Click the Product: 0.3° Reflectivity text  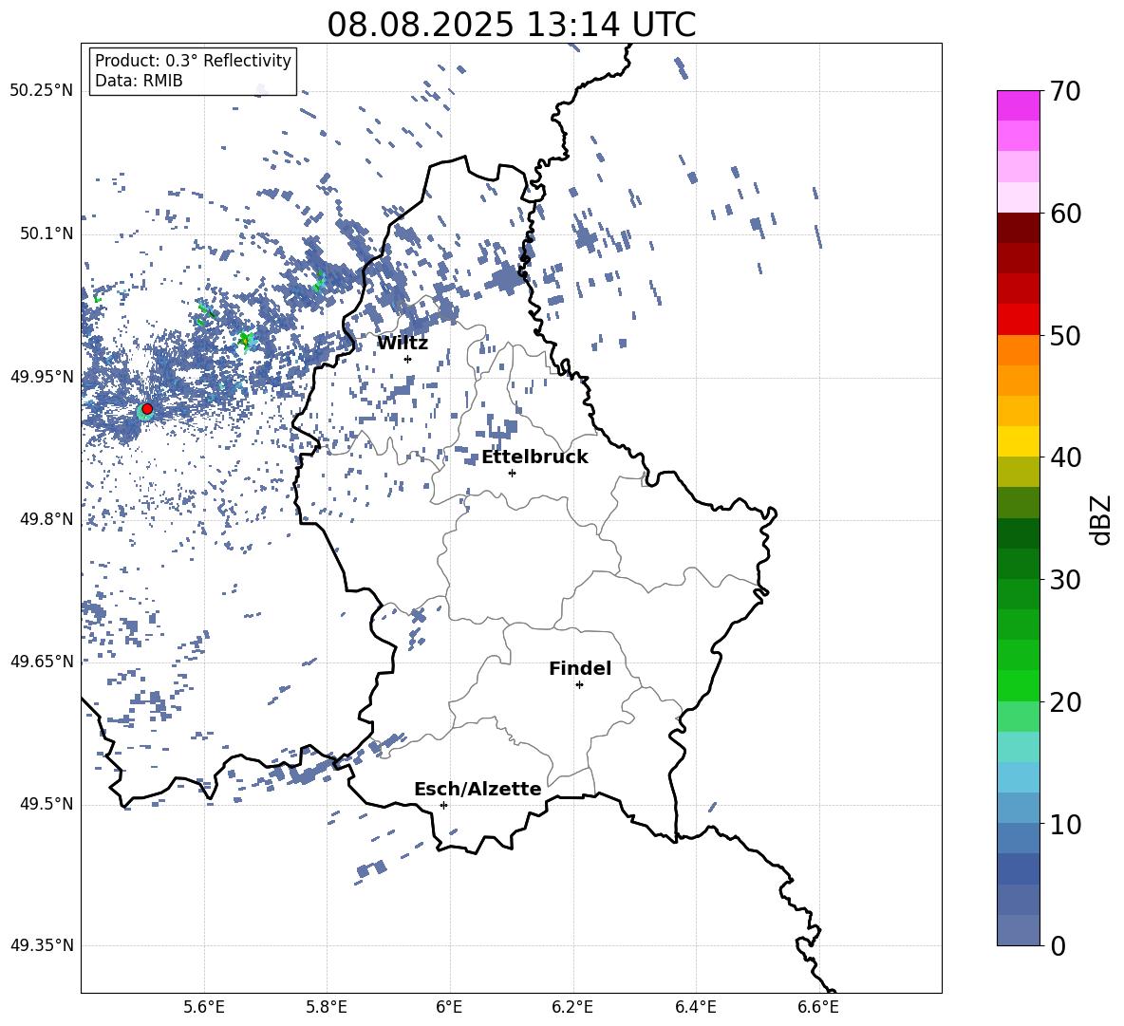tap(193, 61)
